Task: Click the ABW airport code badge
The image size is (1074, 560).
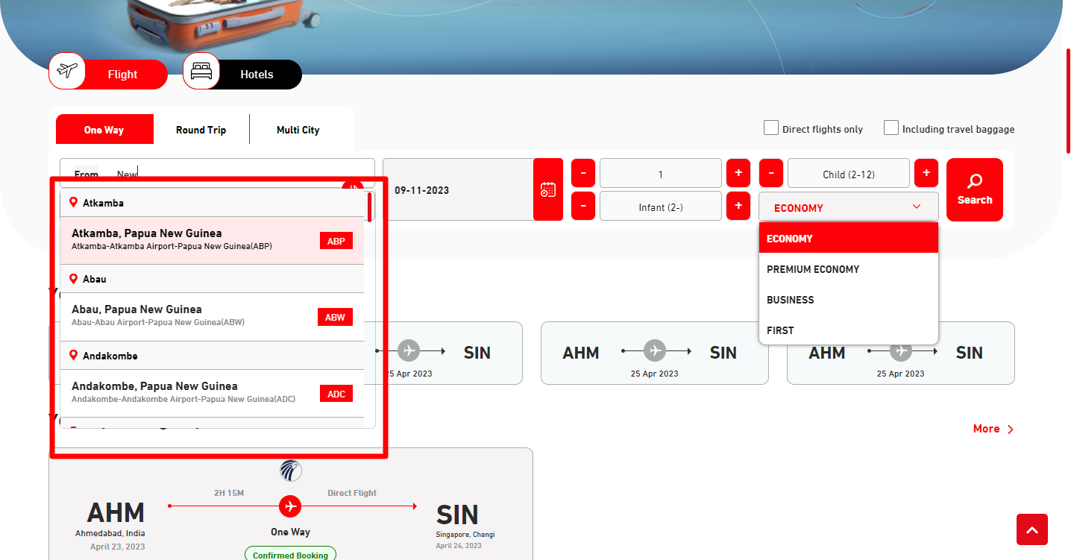Action: click(335, 317)
